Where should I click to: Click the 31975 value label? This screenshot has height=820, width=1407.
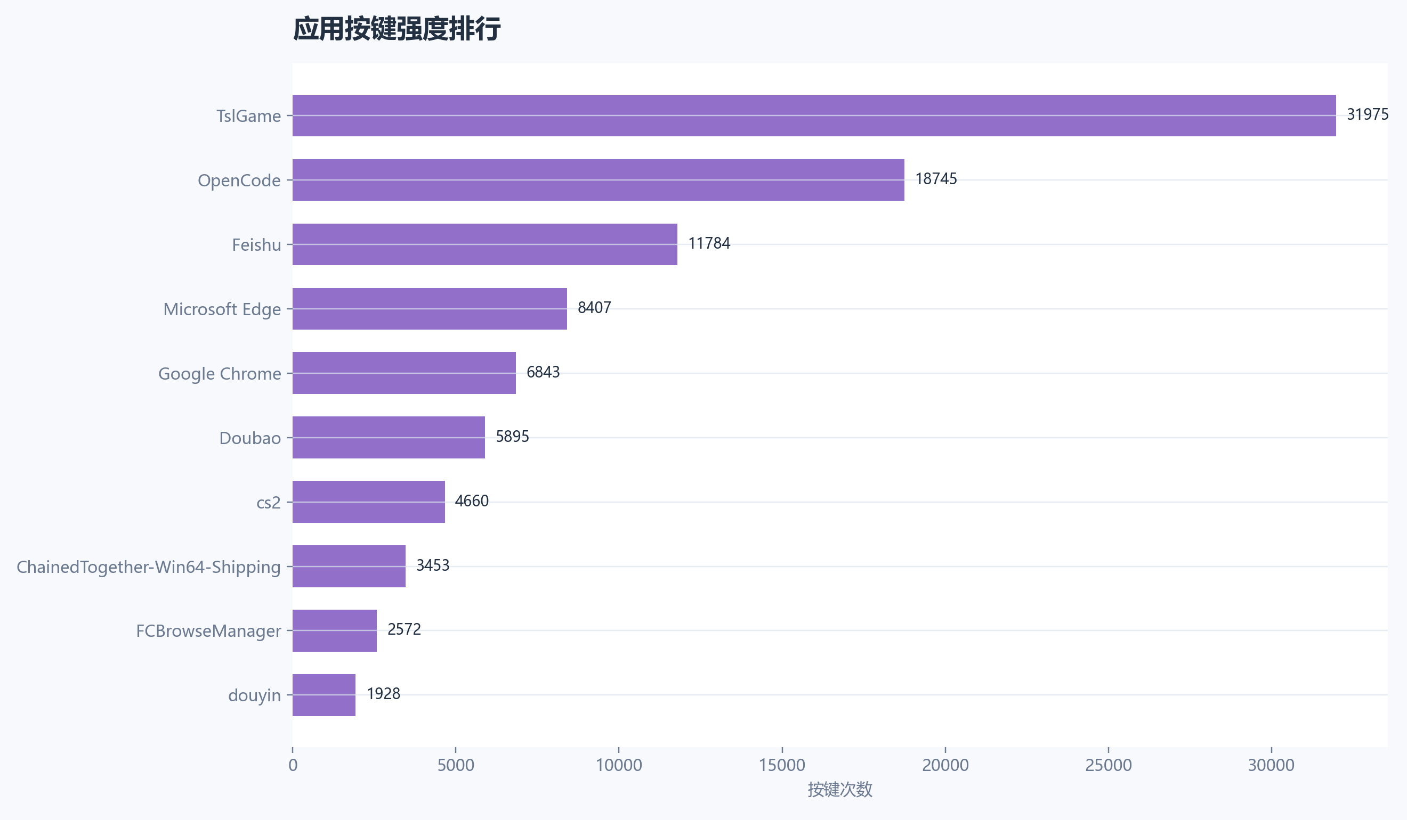pyautogui.click(x=1367, y=114)
